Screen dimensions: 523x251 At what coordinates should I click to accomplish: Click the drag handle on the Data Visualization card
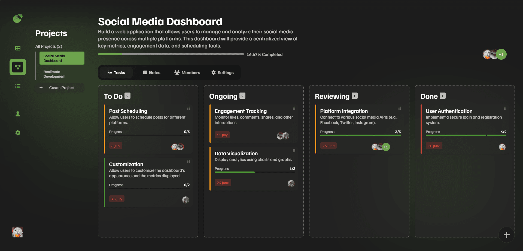294,151
